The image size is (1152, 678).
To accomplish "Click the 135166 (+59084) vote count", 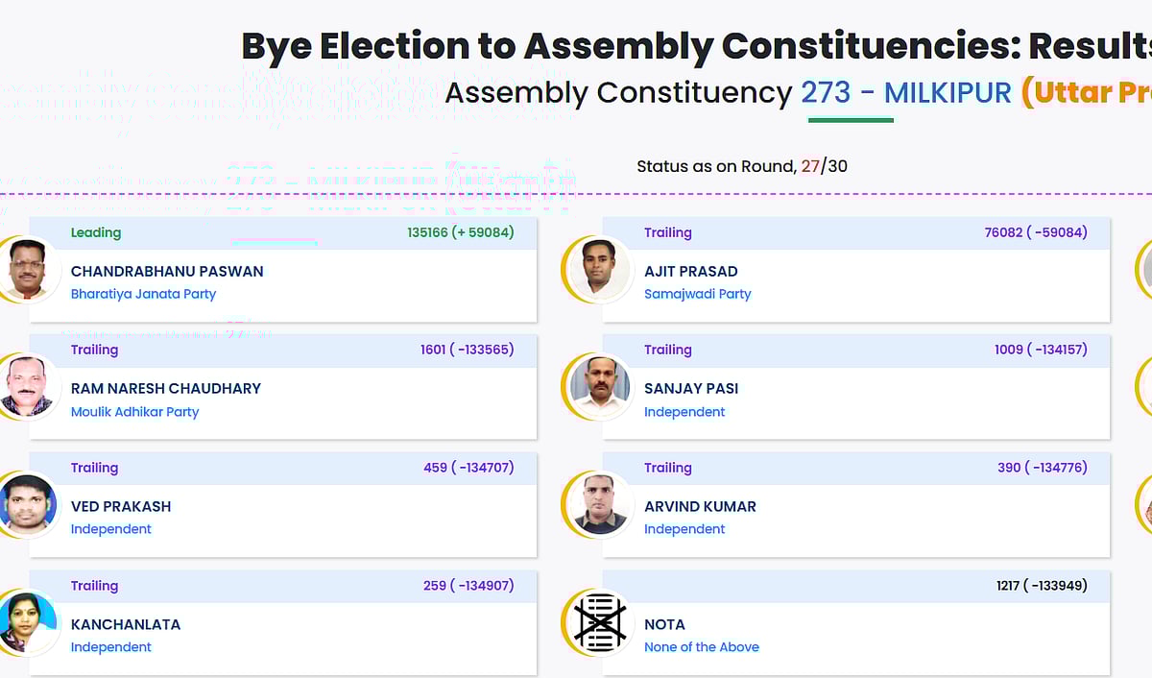I will (460, 232).
